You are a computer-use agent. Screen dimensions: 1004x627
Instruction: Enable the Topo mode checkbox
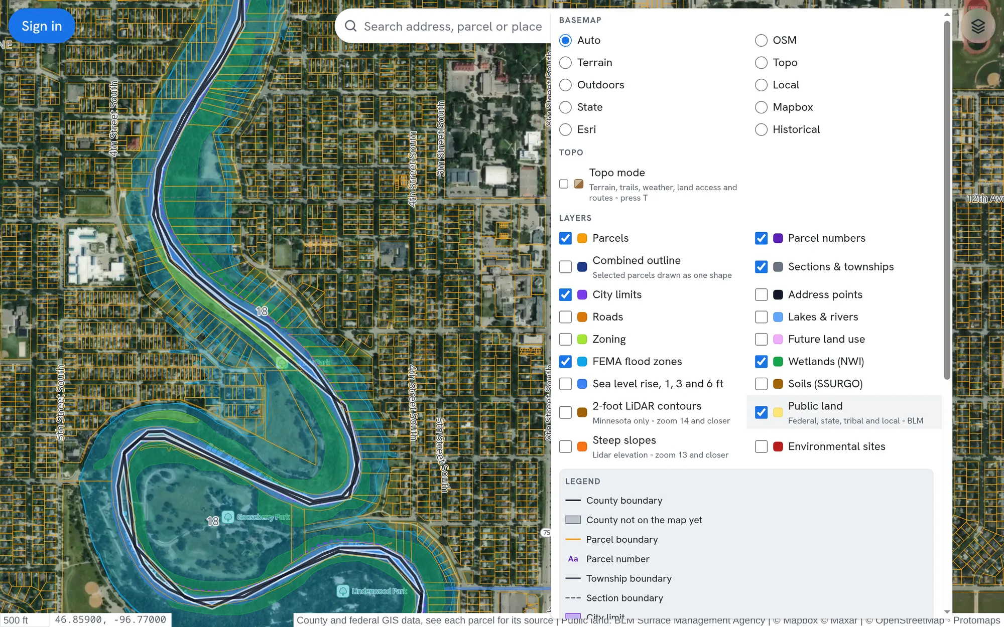(564, 184)
